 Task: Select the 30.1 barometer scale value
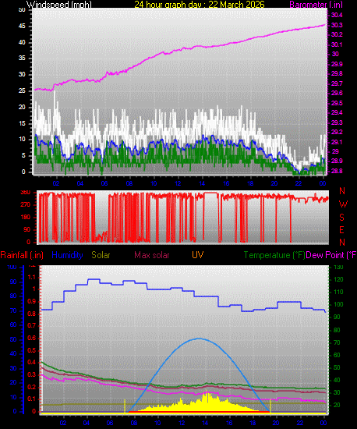tap(337, 44)
